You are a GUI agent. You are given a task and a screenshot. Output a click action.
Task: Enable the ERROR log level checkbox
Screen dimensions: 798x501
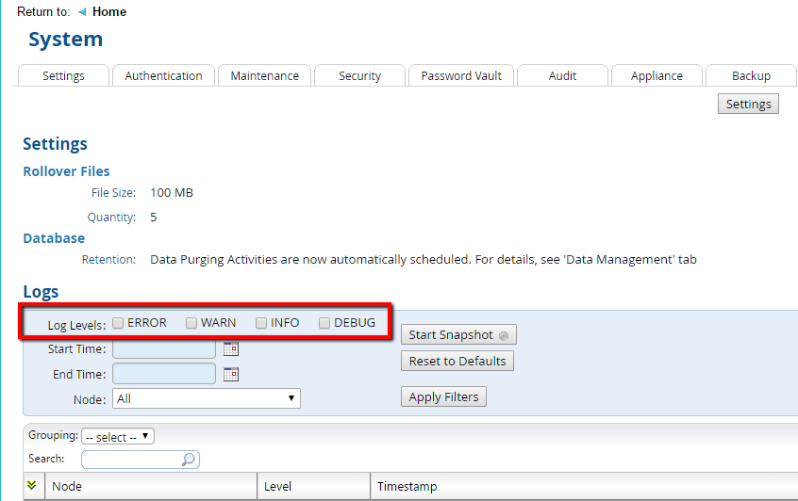[118, 323]
